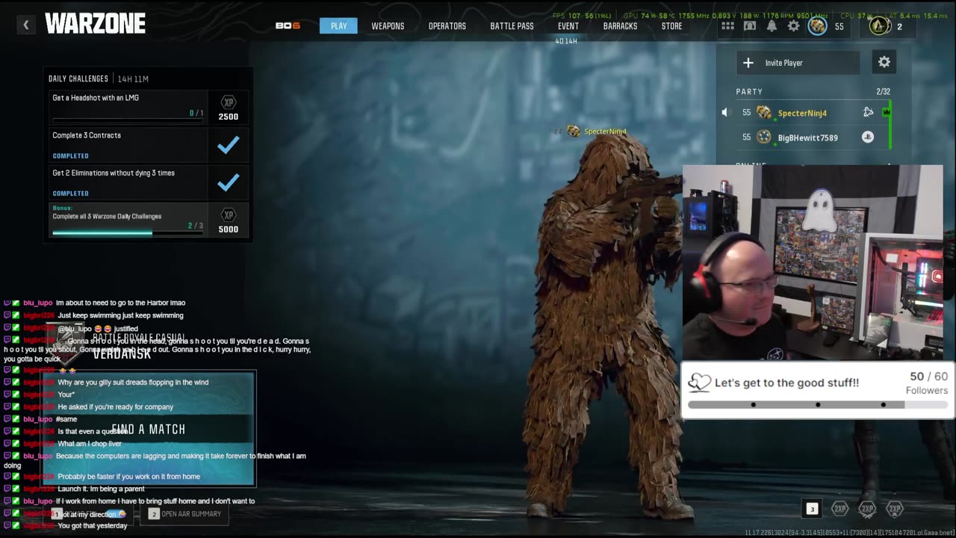Click chat message 'You got that yesterday'

point(93,526)
